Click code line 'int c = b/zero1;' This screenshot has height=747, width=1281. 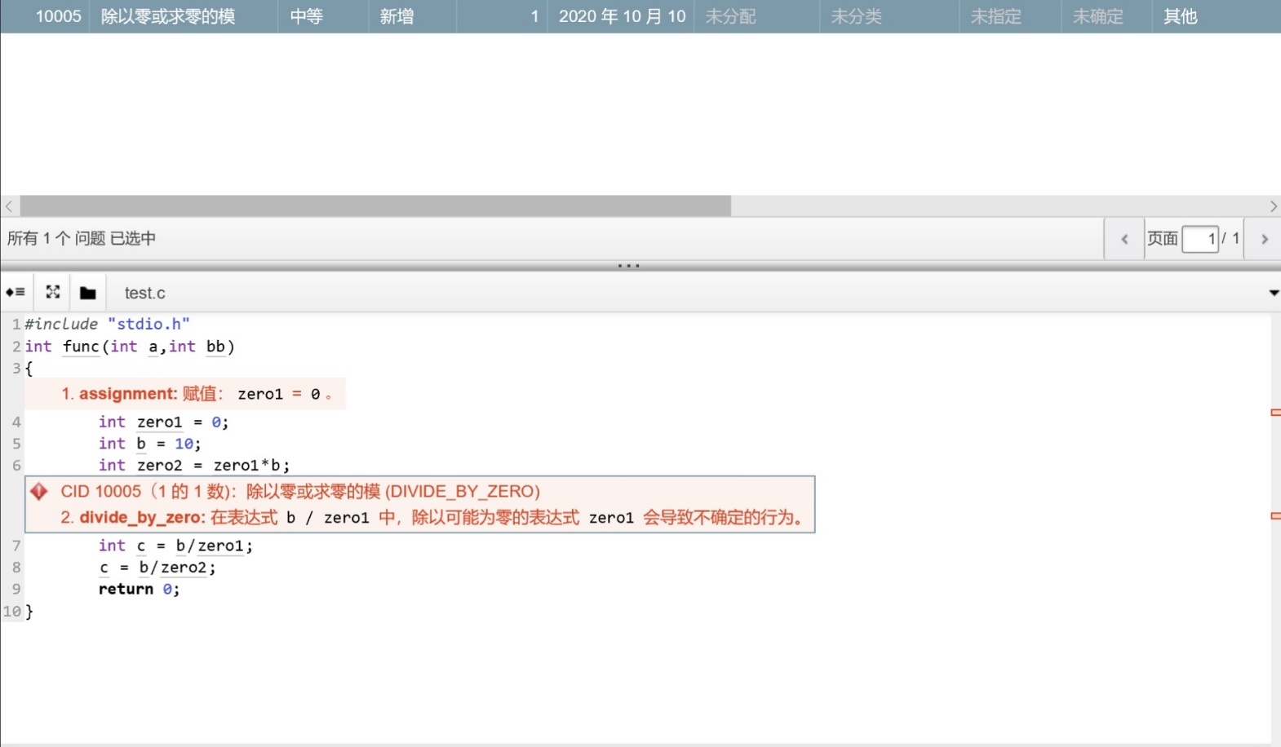pyautogui.click(x=175, y=546)
